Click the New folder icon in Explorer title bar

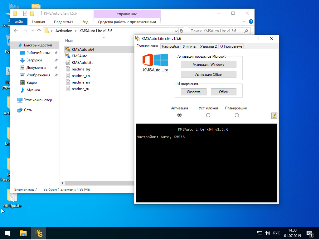32,13
